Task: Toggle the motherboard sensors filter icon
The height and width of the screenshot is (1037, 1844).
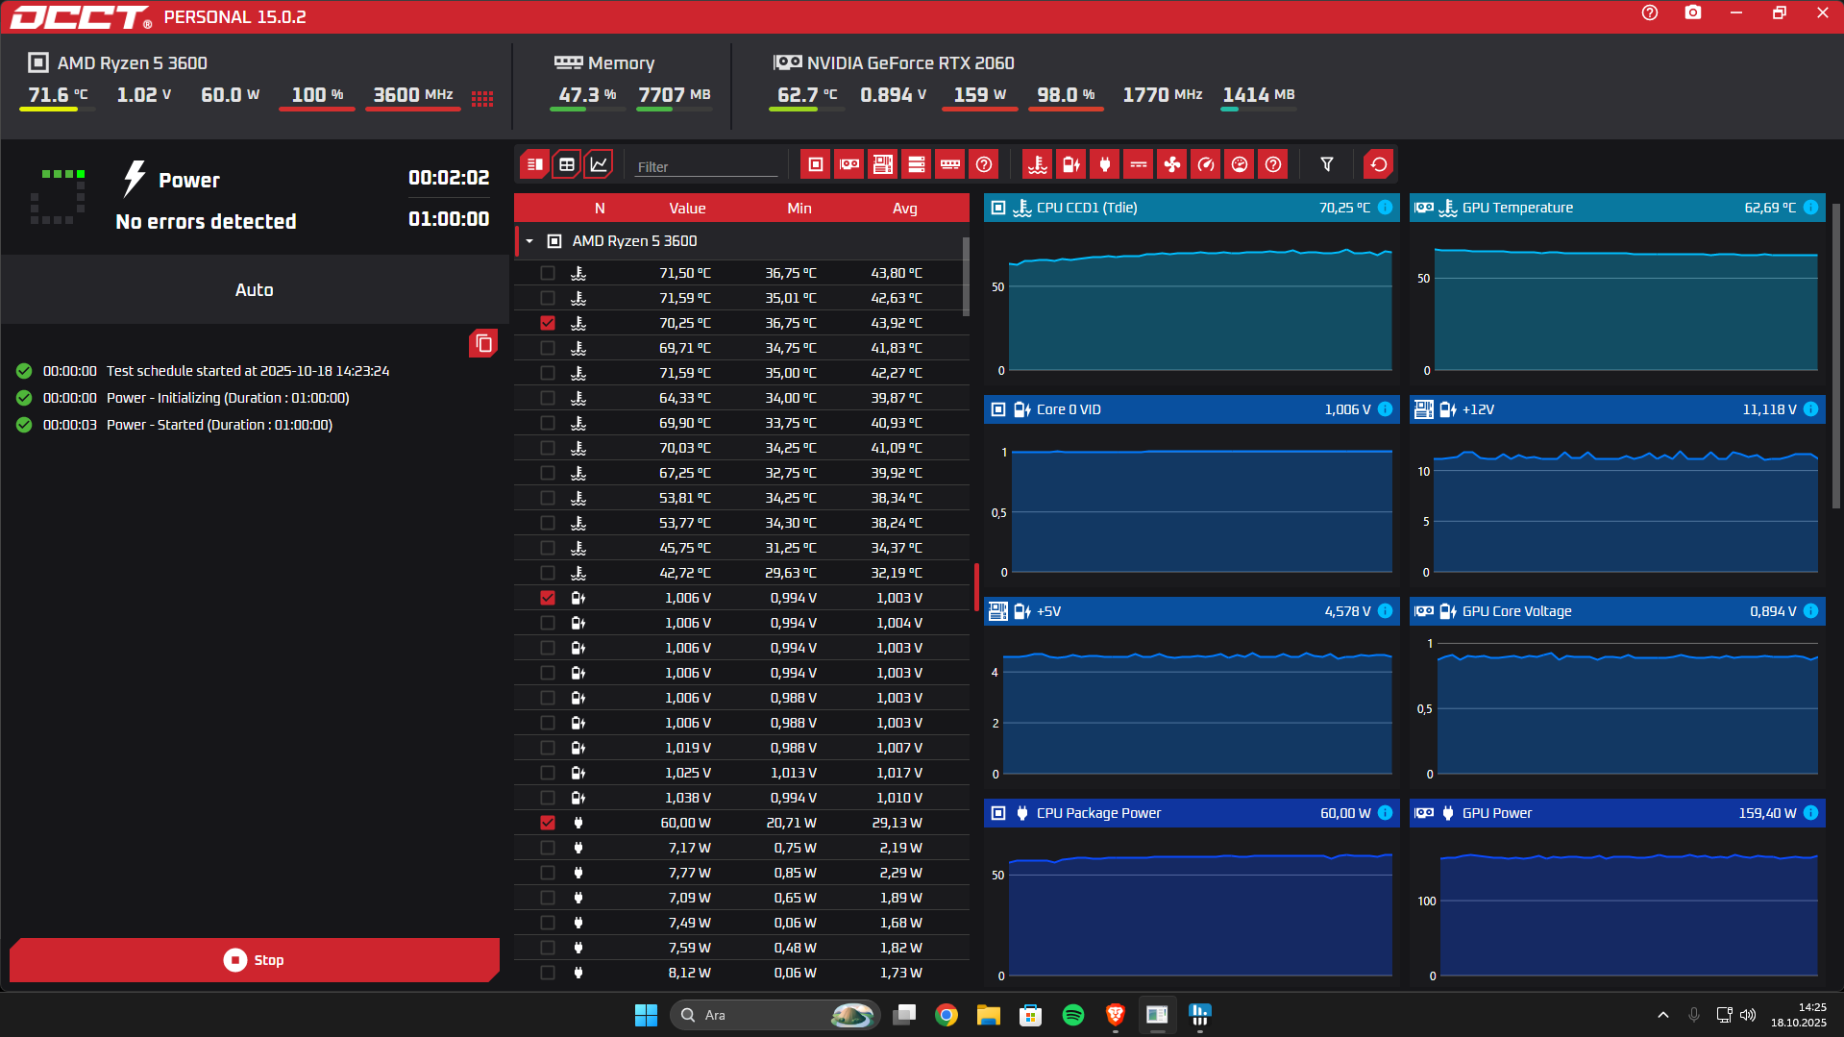Action: [883, 164]
